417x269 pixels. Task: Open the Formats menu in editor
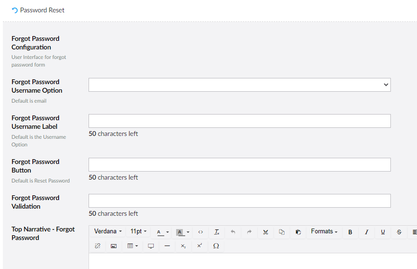(324, 231)
